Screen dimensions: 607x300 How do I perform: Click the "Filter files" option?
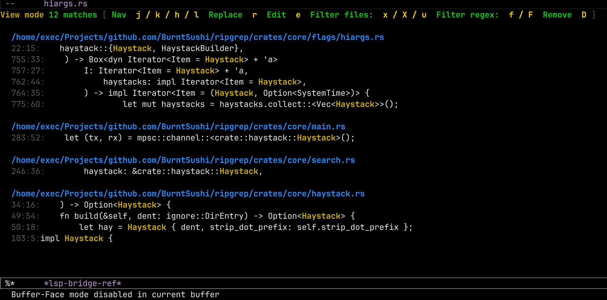[x=341, y=15]
